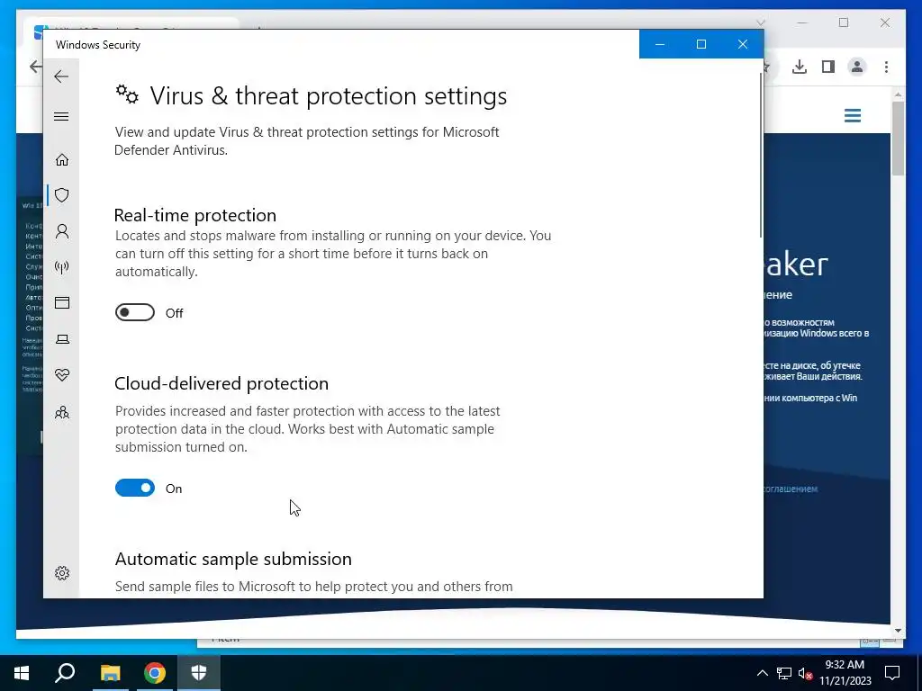
Task: Open the Family options sidebar icon
Action: tap(62, 412)
